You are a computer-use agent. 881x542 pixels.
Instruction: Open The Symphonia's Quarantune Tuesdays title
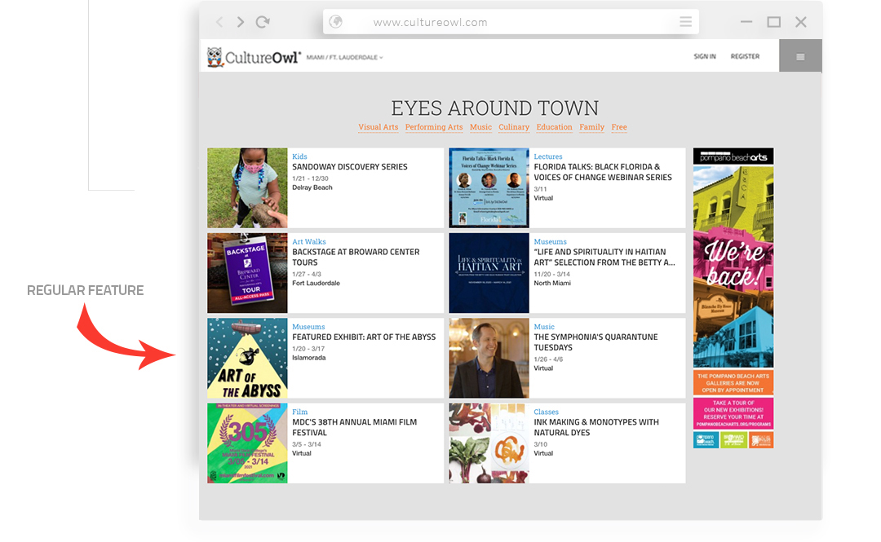point(595,342)
